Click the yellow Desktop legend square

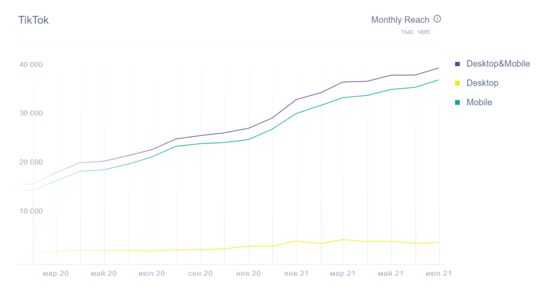(458, 83)
